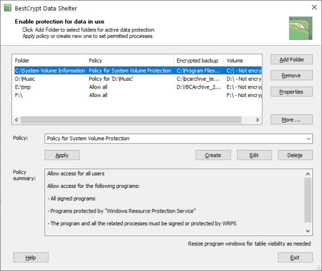
Task: Select the D:\Music folder row
Action: [138, 79]
